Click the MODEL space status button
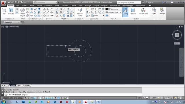Image resolution: width=185 pixels, height=104 pixels. coord(139,98)
